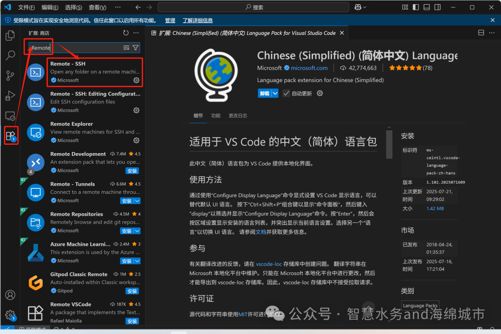Open the 文档 documentation link
Viewport: 501px width, 334px height.
click(x=261, y=232)
